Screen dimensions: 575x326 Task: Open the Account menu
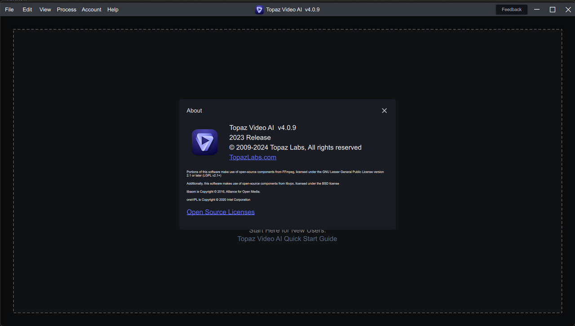[x=92, y=9]
